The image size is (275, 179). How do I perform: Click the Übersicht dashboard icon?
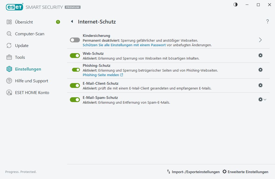point(9,22)
